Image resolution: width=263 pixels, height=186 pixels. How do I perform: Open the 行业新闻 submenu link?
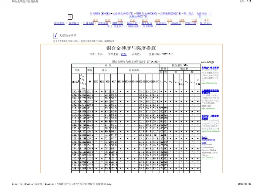coord(89,23)
